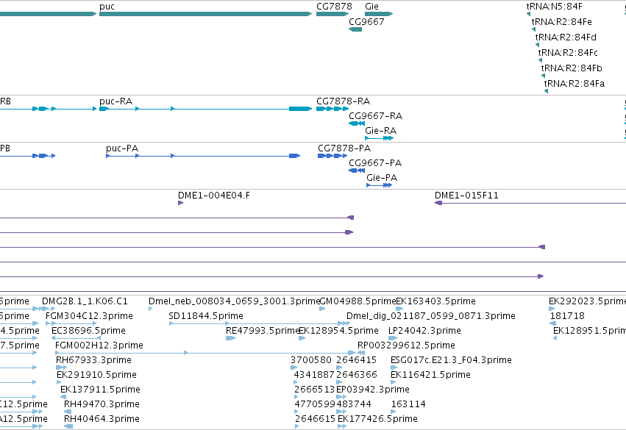Click the ESG017c.E21.3_F04.3prime label
The image size is (626, 430).
(x=451, y=360)
